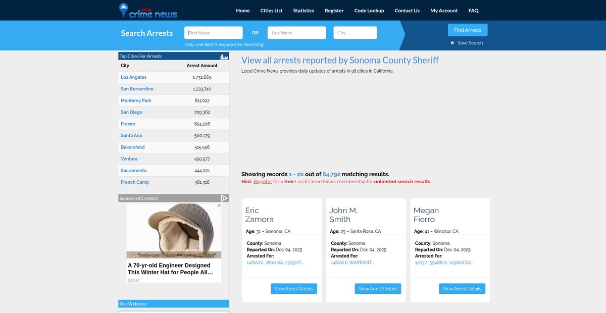This screenshot has width=606, height=313.
Task: Click Megan Fierro's charge codes link
Action: click(444, 263)
